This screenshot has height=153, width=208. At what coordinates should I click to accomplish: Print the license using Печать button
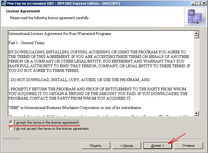tap(96, 146)
